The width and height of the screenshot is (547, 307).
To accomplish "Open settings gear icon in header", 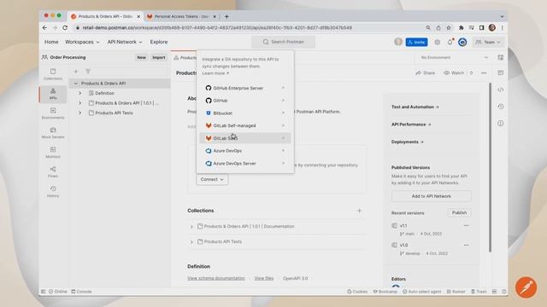I will [437, 42].
